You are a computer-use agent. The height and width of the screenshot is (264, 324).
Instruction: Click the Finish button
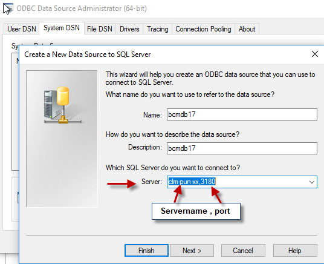[146, 250]
